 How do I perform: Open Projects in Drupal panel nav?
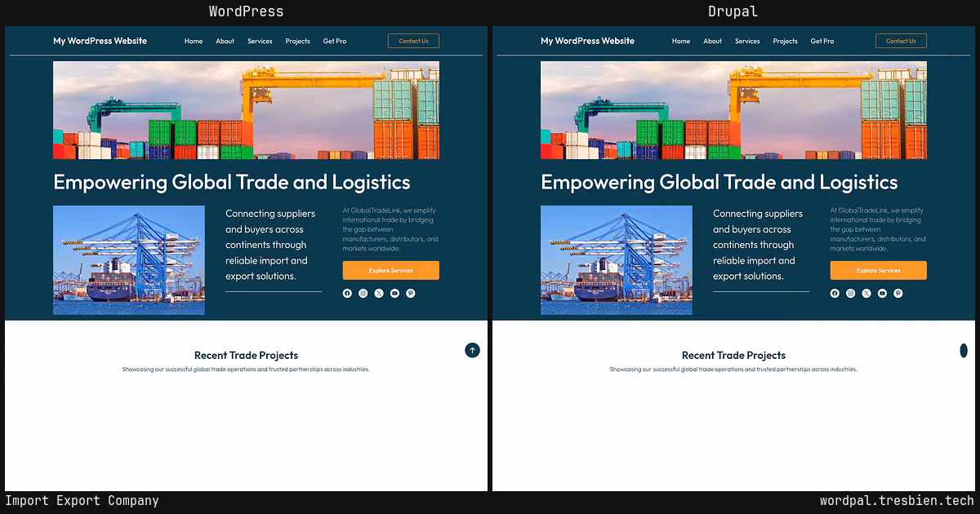click(786, 41)
